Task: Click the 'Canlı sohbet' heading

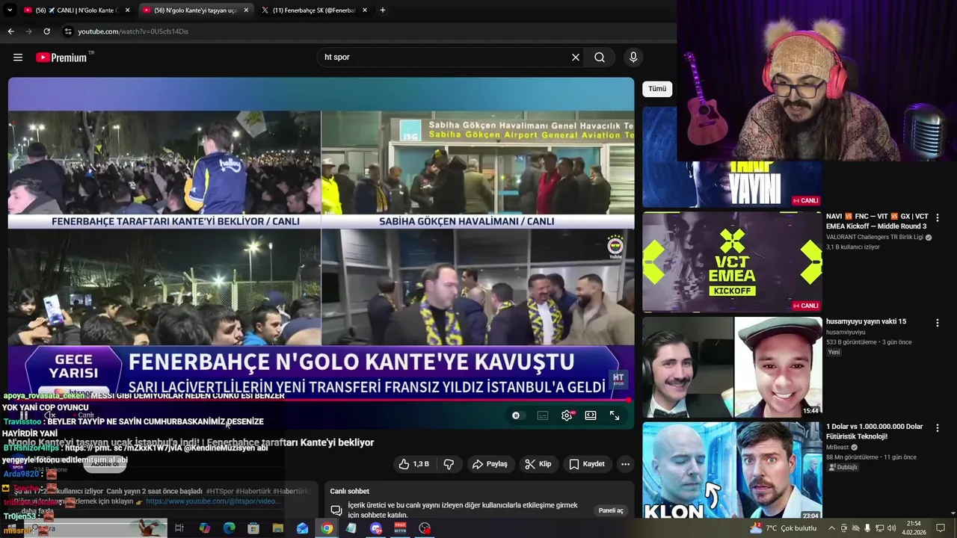Action: click(x=349, y=491)
